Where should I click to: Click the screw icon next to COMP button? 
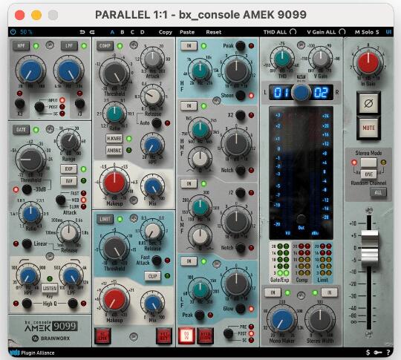133,45
